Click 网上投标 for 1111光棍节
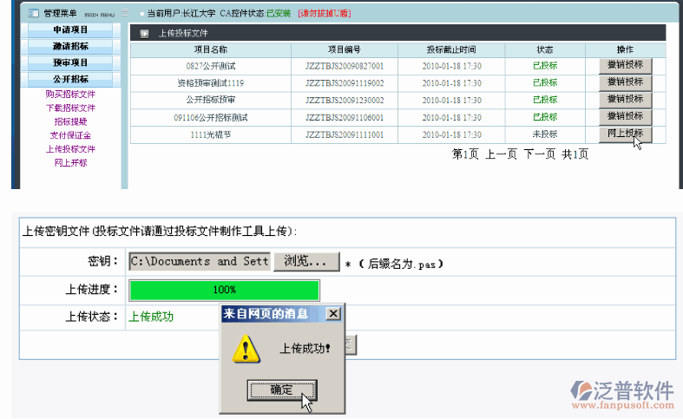Image resolution: width=683 pixels, height=419 pixels. click(625, 134)
